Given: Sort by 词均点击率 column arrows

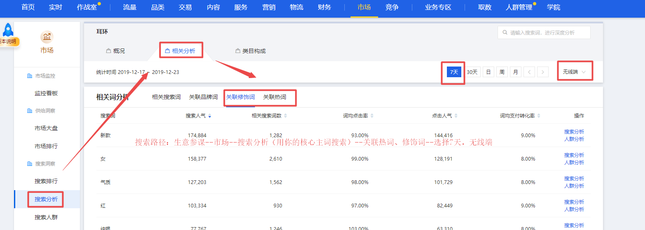Looking at the screenshot, I should 372,116.
